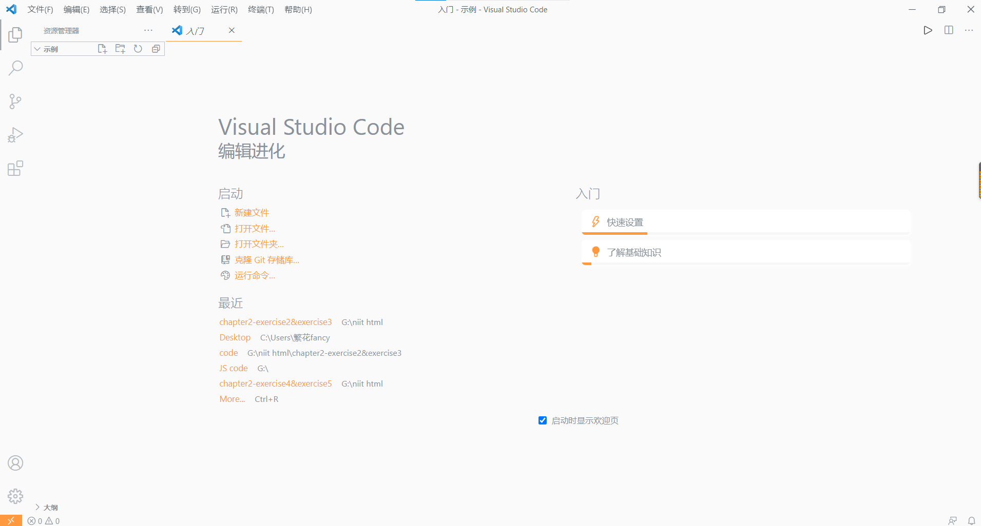Open recent folder chapter2-exercise4&exercise5
981x526 pixels.
point(276,383)
